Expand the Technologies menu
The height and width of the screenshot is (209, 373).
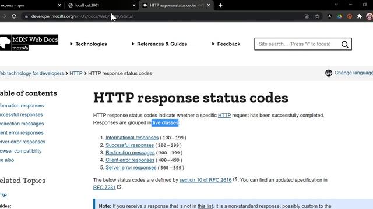[x=89, y=44]
